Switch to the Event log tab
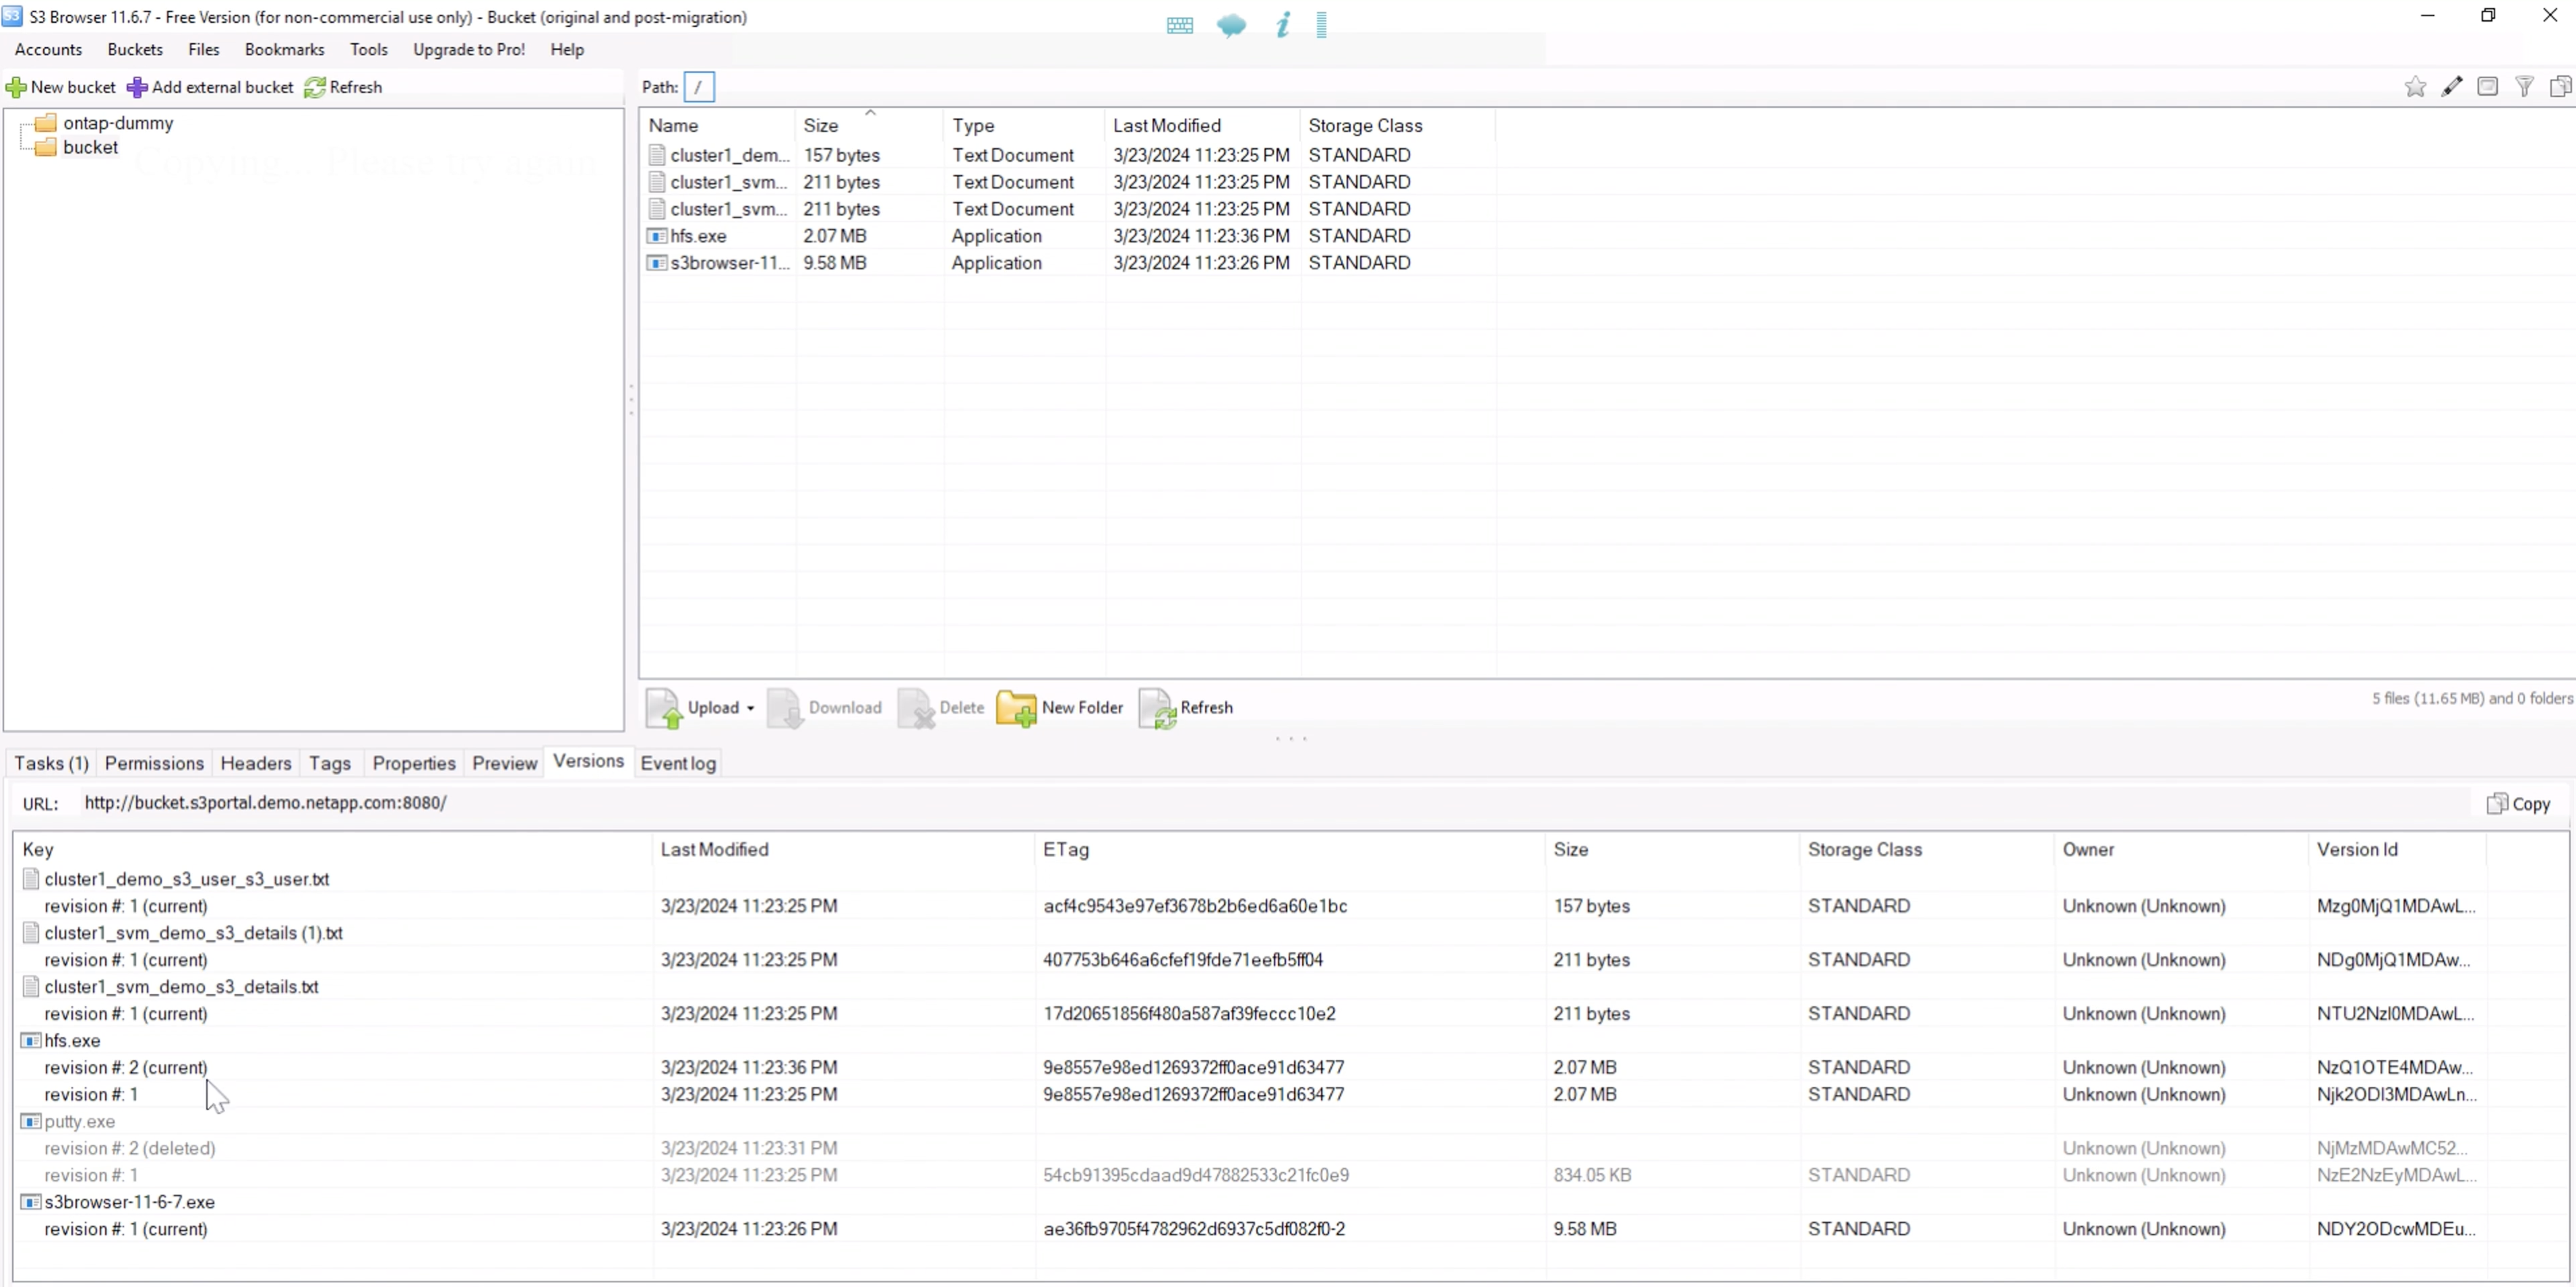The height and width of the screenshot is (1287, 2576). (x=678, y=763)
